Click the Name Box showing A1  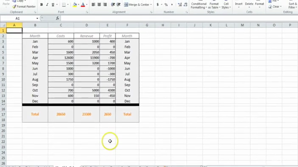(x=18, y=19)
